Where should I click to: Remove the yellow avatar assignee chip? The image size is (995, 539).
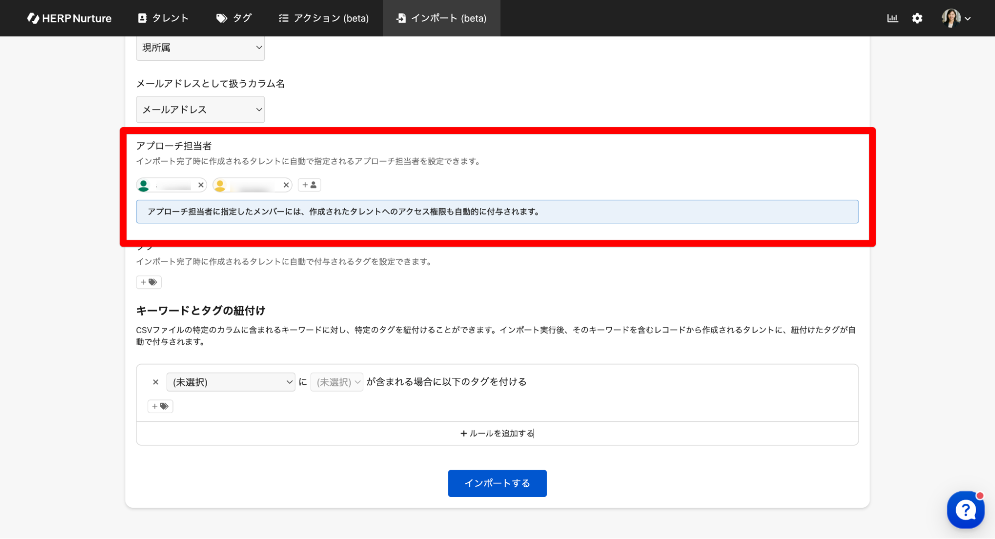[286, 185]
